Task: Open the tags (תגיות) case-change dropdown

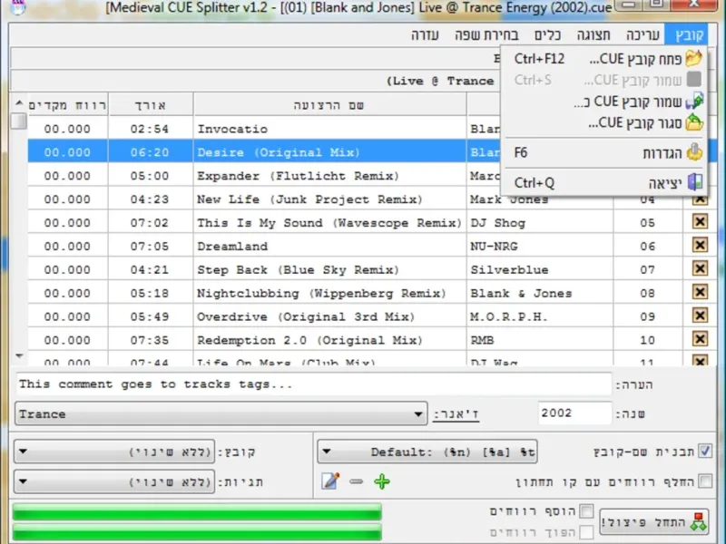Action: [x=114, y=482]
